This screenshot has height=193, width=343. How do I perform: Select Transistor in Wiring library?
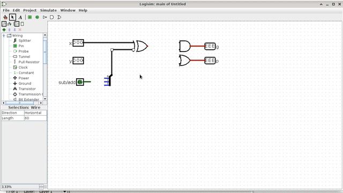[x=27, y=89]
